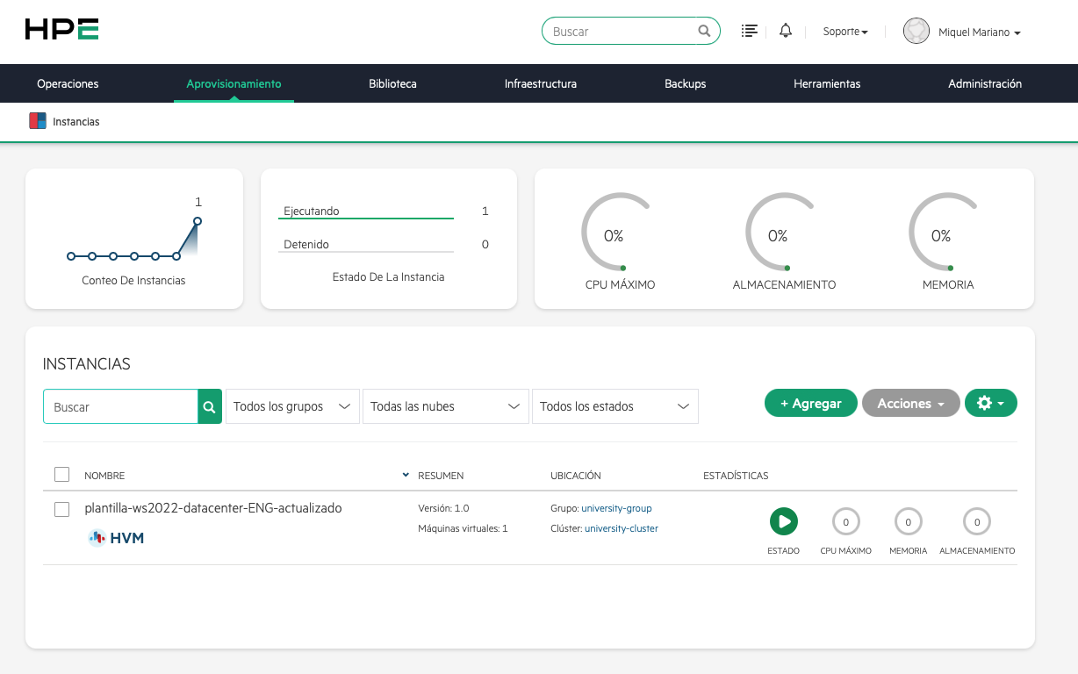1078x674 pixels.
Task: Open the gear settings dropdown
Action: 991,404
